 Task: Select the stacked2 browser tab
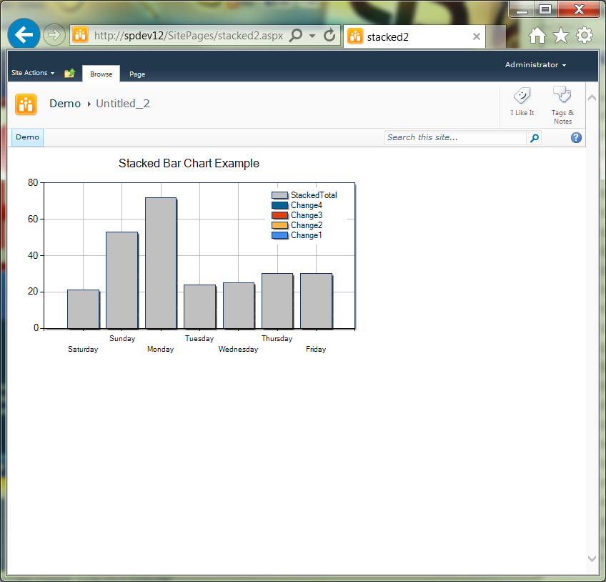414,36
